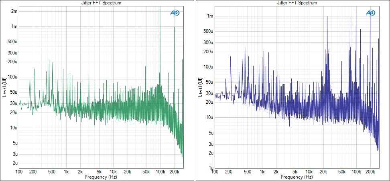The width and height of the screenshot is (390, 181).
Task: Click the AP logo in left graph
Action: (175, 13)
